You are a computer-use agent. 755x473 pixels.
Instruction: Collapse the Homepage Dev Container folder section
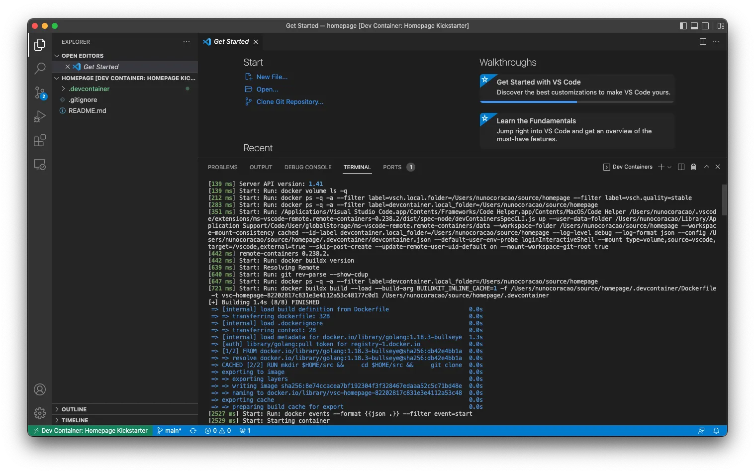(x=125, y=78)
